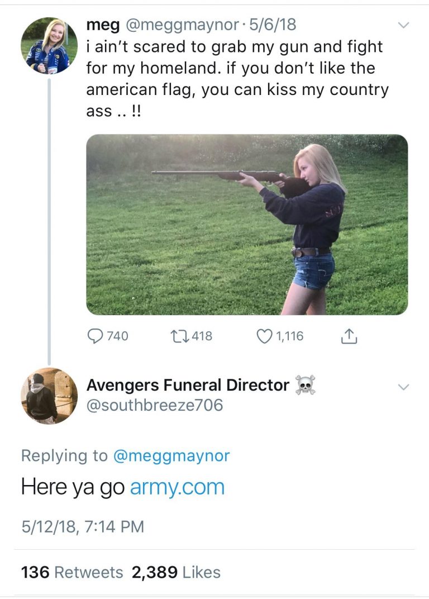Open the photo of the girl aiming a rifle
This screenshot has height=599, width=429.
pyautogui.click(x=247, y=225)
